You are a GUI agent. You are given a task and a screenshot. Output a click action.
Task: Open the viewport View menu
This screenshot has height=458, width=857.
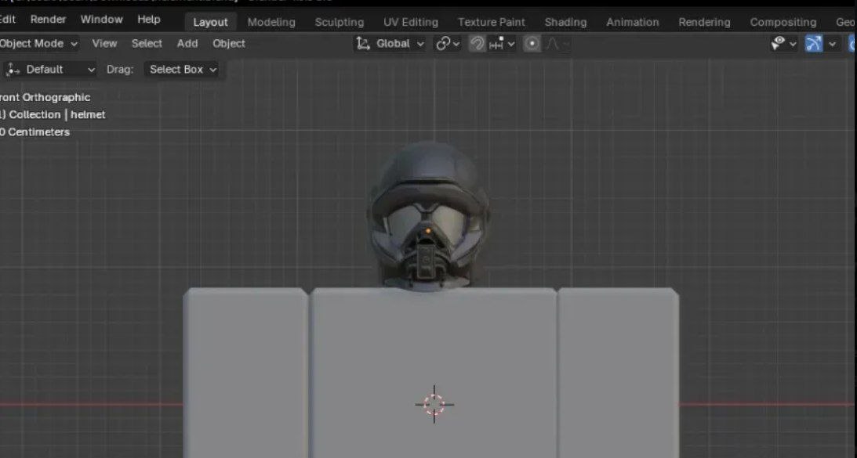pyautogui.click(x=104, y=44)
